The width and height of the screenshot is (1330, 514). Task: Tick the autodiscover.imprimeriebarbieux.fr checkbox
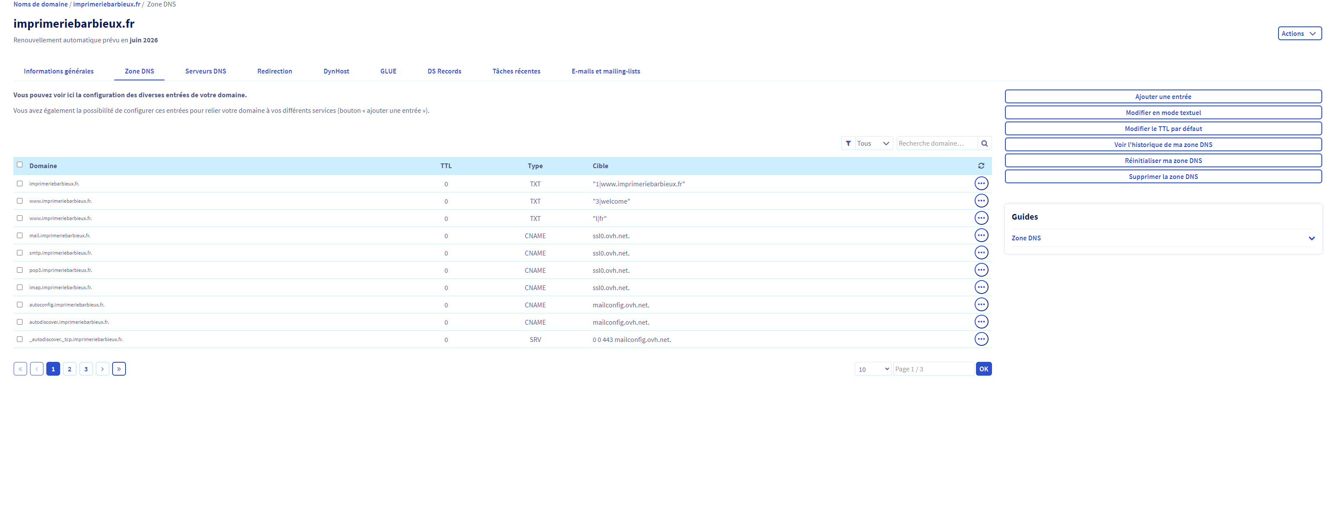click(x=19, y=322)
